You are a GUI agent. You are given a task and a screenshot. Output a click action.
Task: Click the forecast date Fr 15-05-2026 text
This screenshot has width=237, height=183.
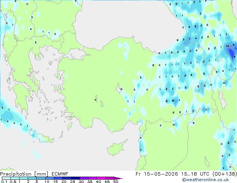[x=157, y=174]
